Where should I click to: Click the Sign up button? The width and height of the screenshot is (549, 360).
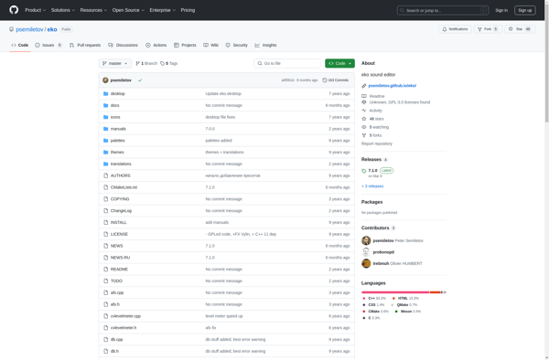(525, 10)
